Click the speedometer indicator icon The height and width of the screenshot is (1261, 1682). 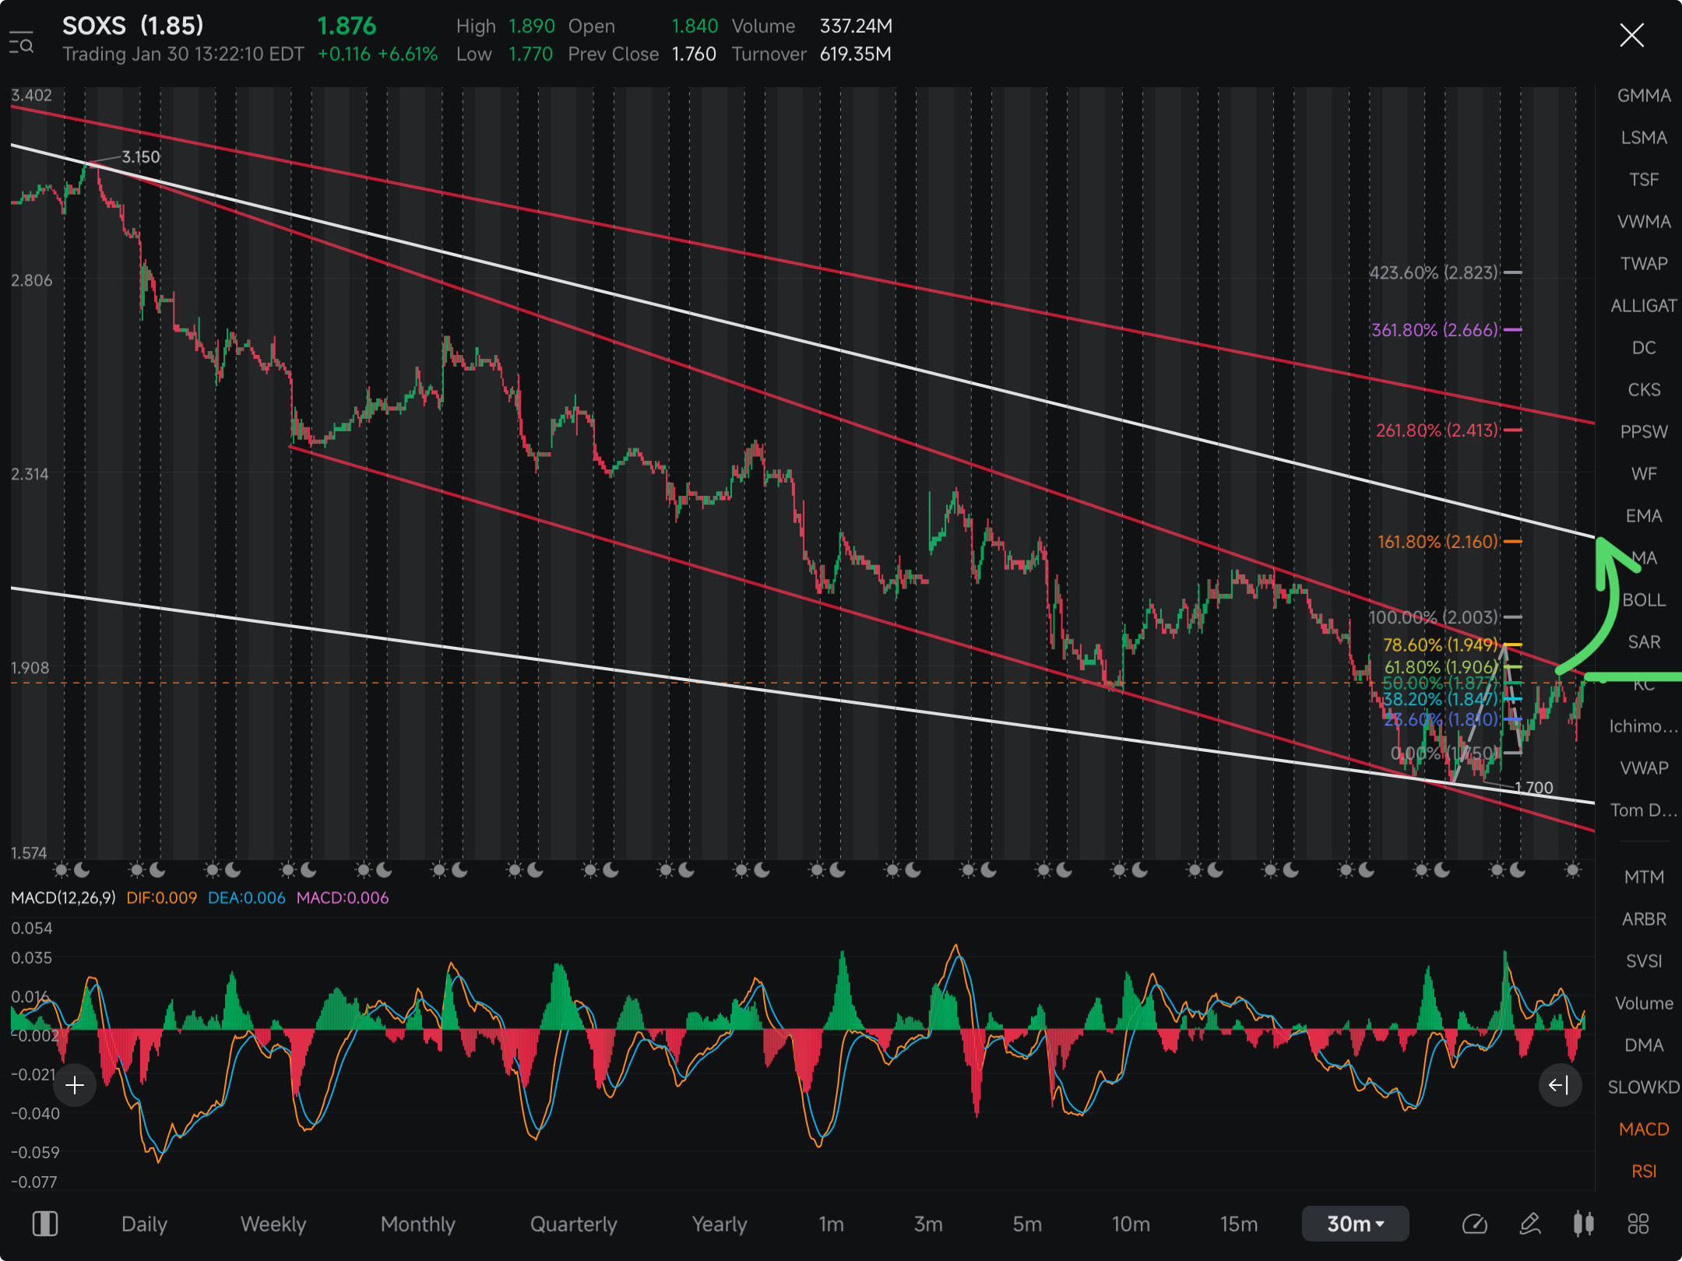(x=1474, y=1224)
